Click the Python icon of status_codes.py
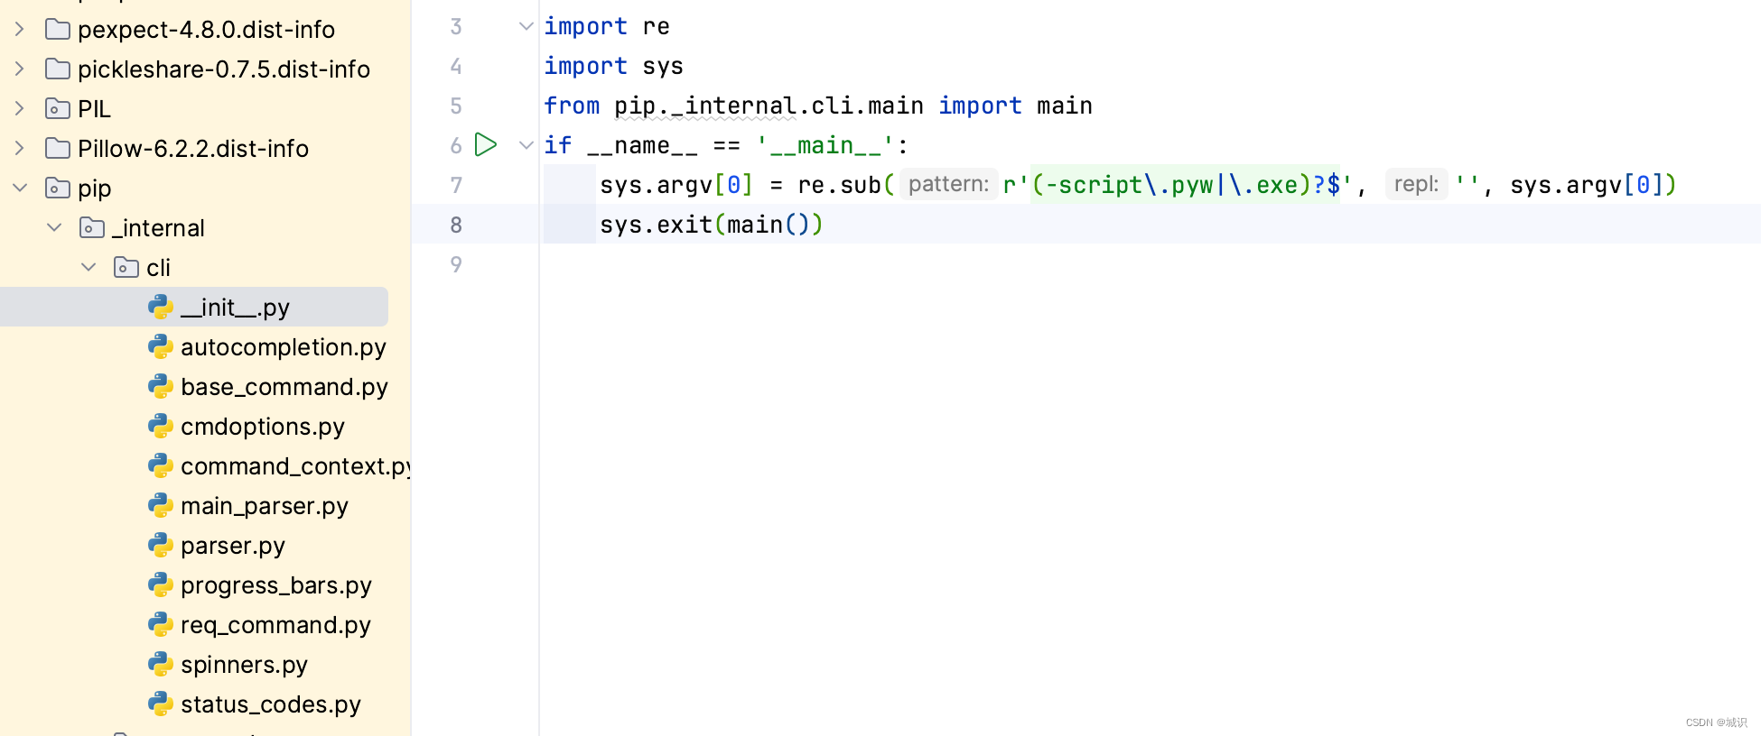The image size is (1761, 736). 161,704
